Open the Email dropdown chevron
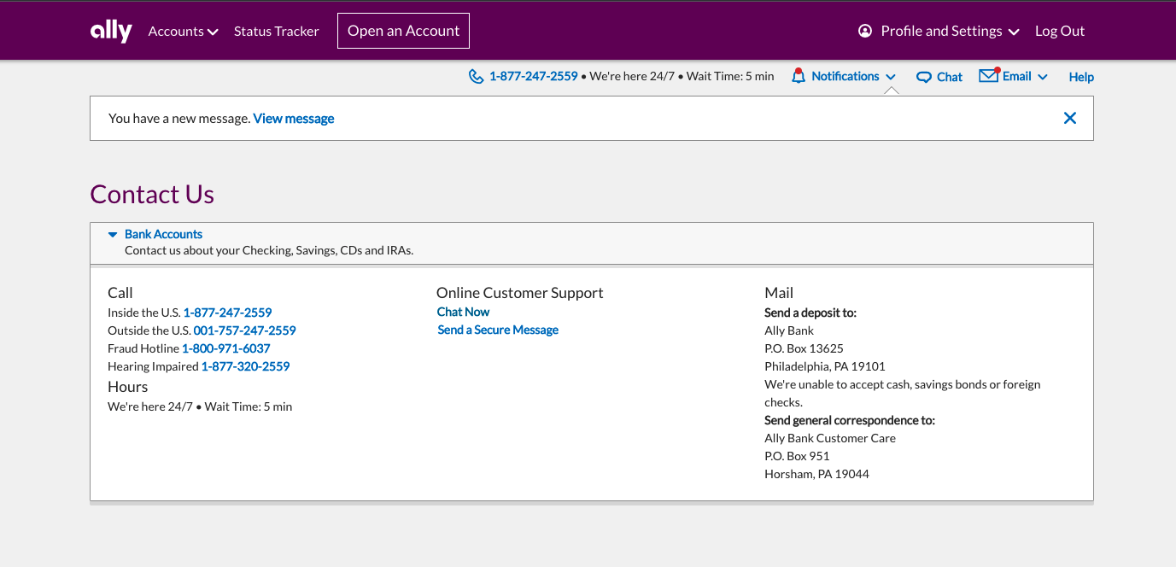 [1043, 77]
